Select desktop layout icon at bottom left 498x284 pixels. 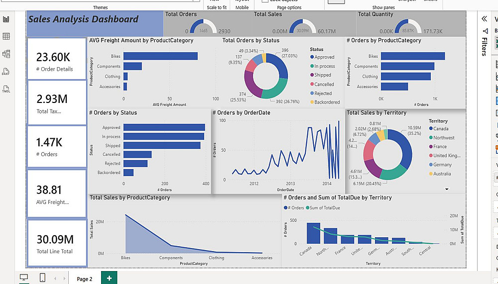coord(24,278)
